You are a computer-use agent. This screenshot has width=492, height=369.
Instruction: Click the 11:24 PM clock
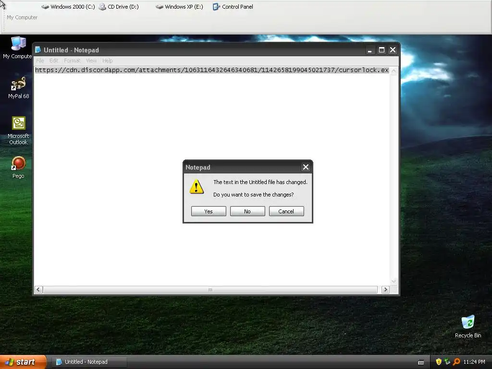[474, 362]
